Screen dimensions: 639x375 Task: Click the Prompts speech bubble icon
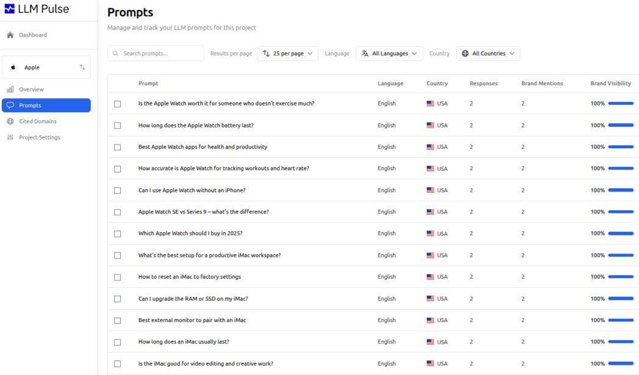10,105
